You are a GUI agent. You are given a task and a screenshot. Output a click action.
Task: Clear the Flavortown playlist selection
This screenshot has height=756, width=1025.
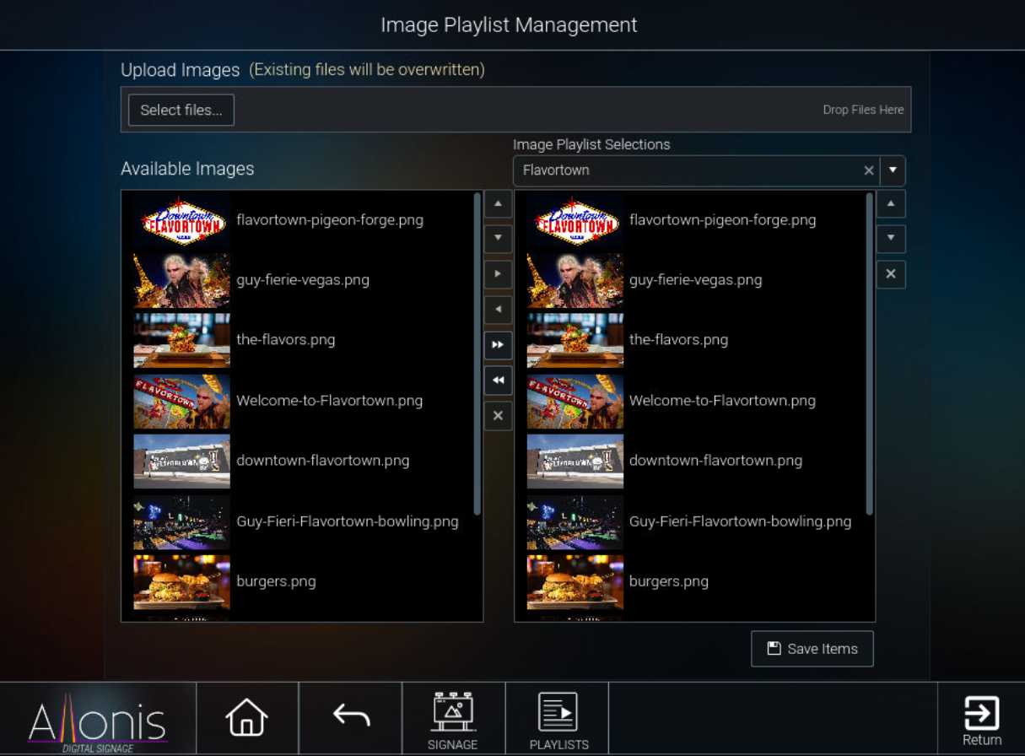tap(868, 170)
